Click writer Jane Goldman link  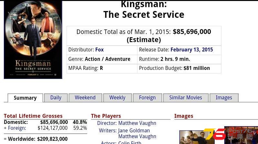pyautogui.click(x=134, y=130)
